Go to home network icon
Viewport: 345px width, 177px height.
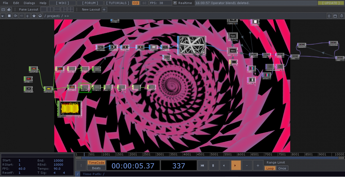coord(40,16)
